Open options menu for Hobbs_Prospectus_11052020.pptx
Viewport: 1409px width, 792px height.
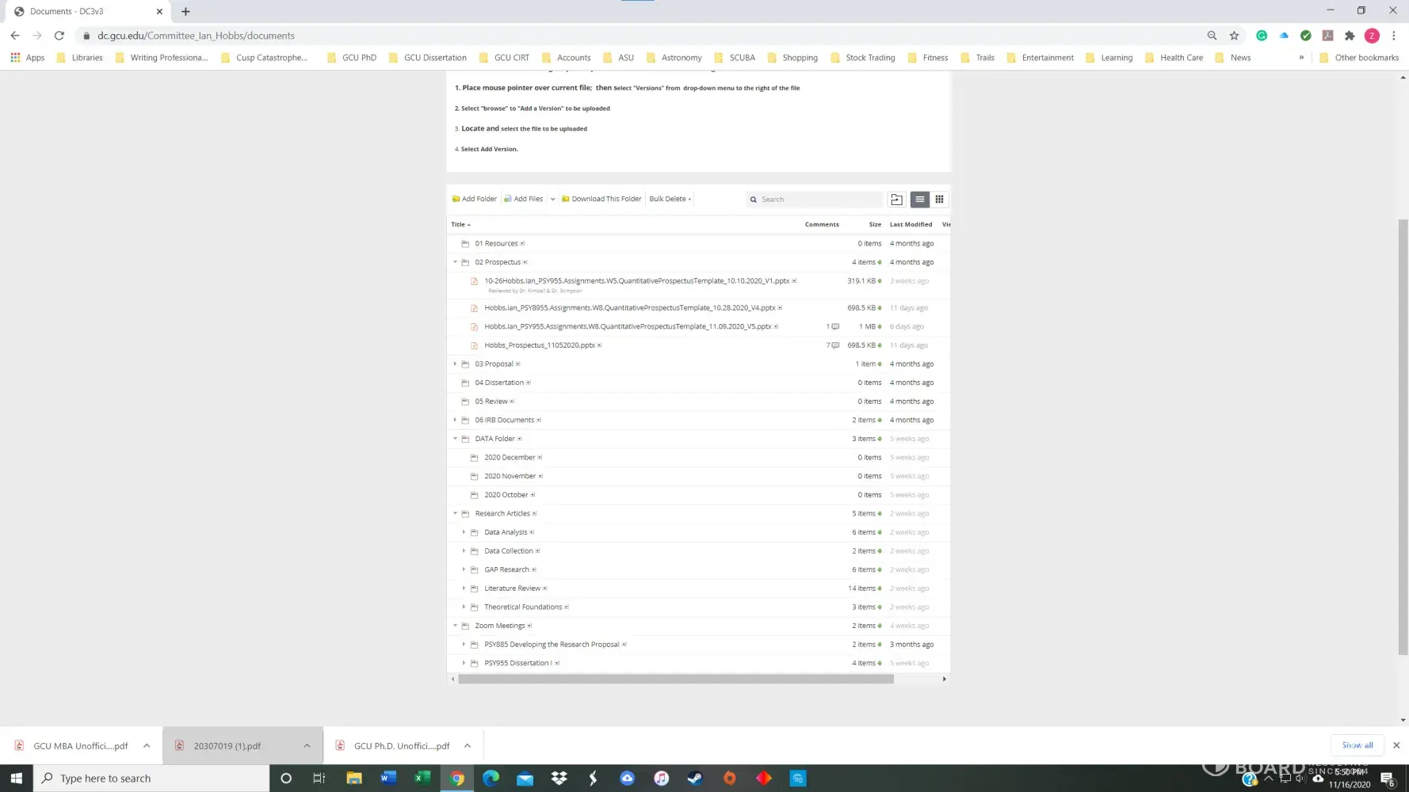point(600,345)
